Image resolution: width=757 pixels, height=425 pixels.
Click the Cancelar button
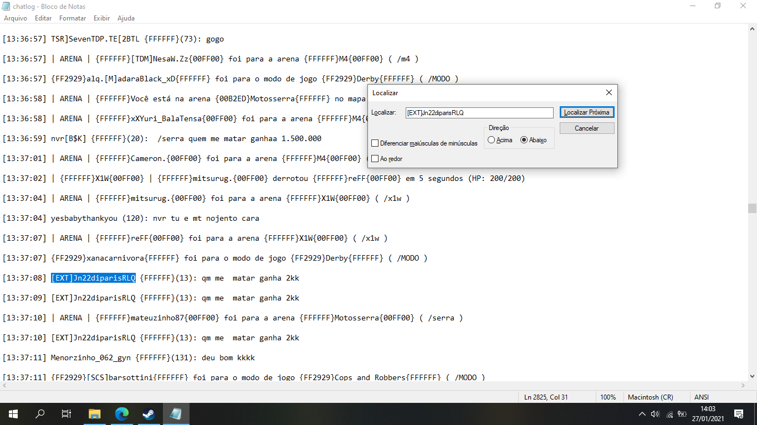(x=587, y=128)
